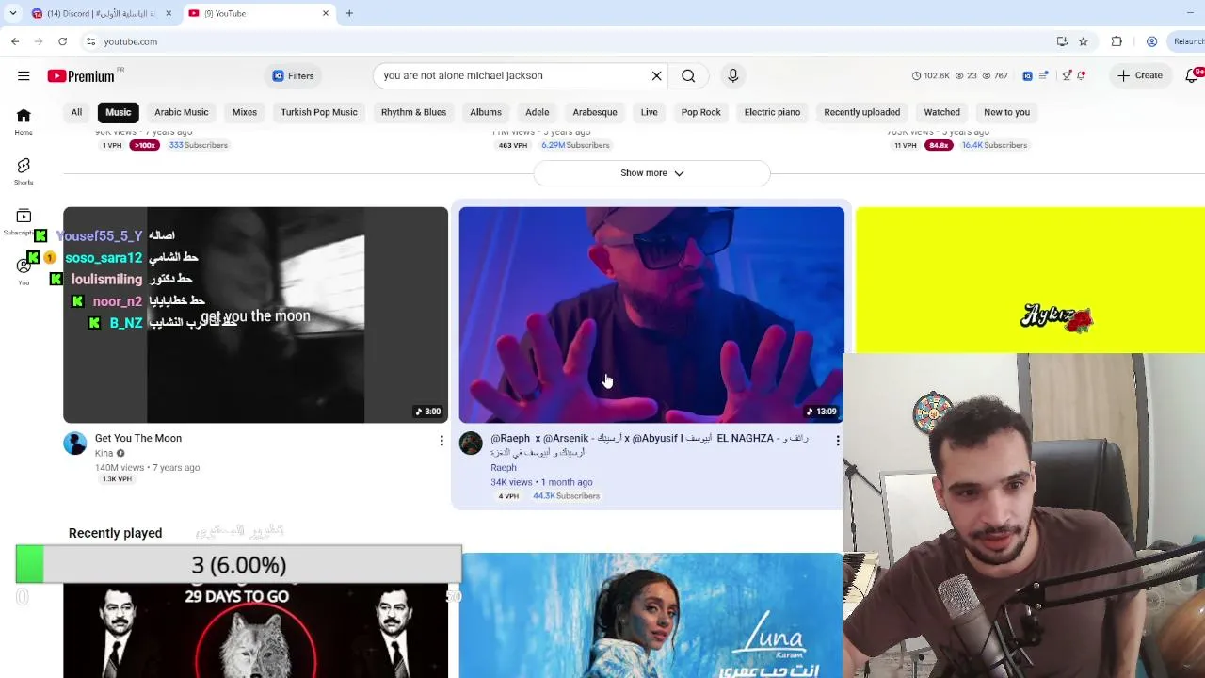Image resolution: width=1205 pixels, height=678 pixels.
Task: Clear the search box with the X
Action: pyautogui.click(x=657, y=75)
